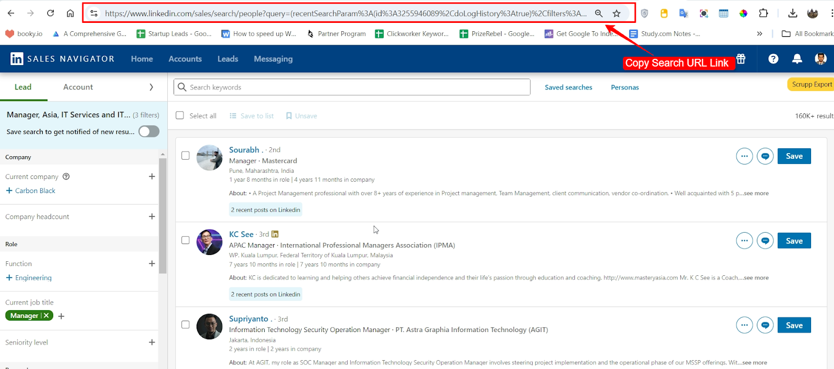Click the browser forward arrow
The height and width of the screenshot is (369, 834).
coord(30,14)
